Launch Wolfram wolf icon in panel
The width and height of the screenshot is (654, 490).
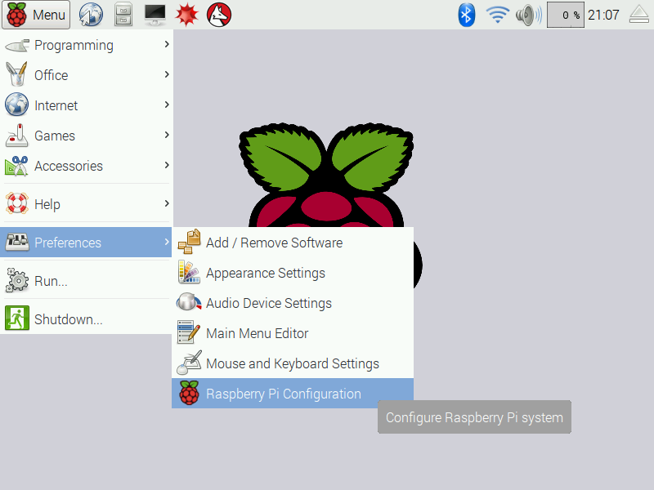click(219, 15)
